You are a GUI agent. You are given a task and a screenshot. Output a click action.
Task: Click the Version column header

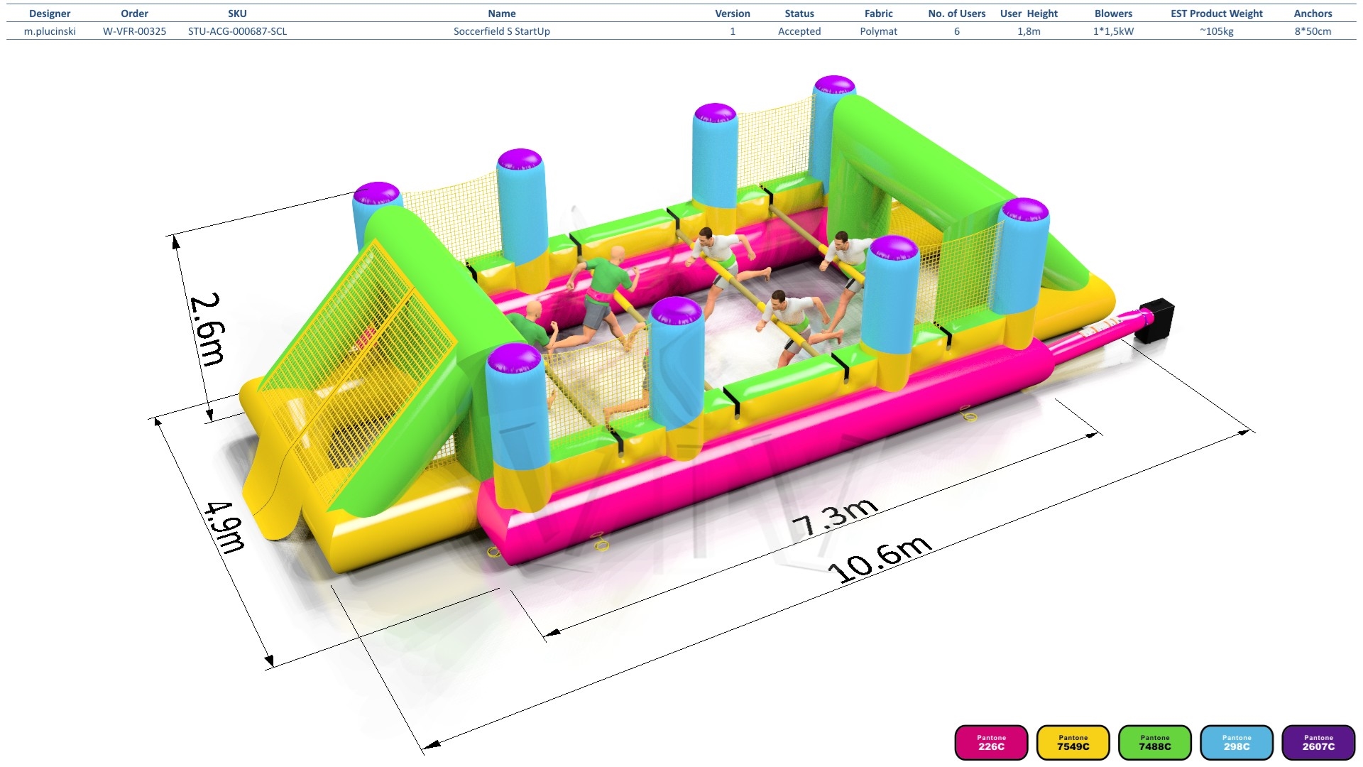pos(733,13)
